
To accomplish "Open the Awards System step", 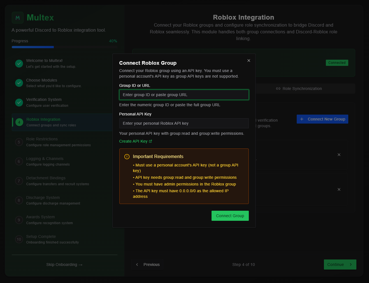I will tap(64, 220).
